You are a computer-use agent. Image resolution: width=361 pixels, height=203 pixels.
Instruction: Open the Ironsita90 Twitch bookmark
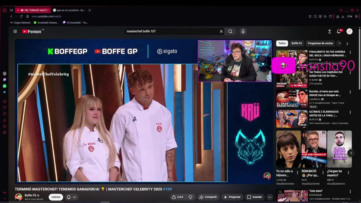click(x=76, y=23)
